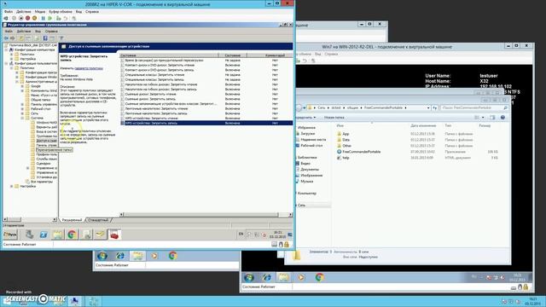Click Back arrow in Group Policy editor toolbar
Viewport: 546px width, 307px height.
pyautogui.click(x=6, y=38)
